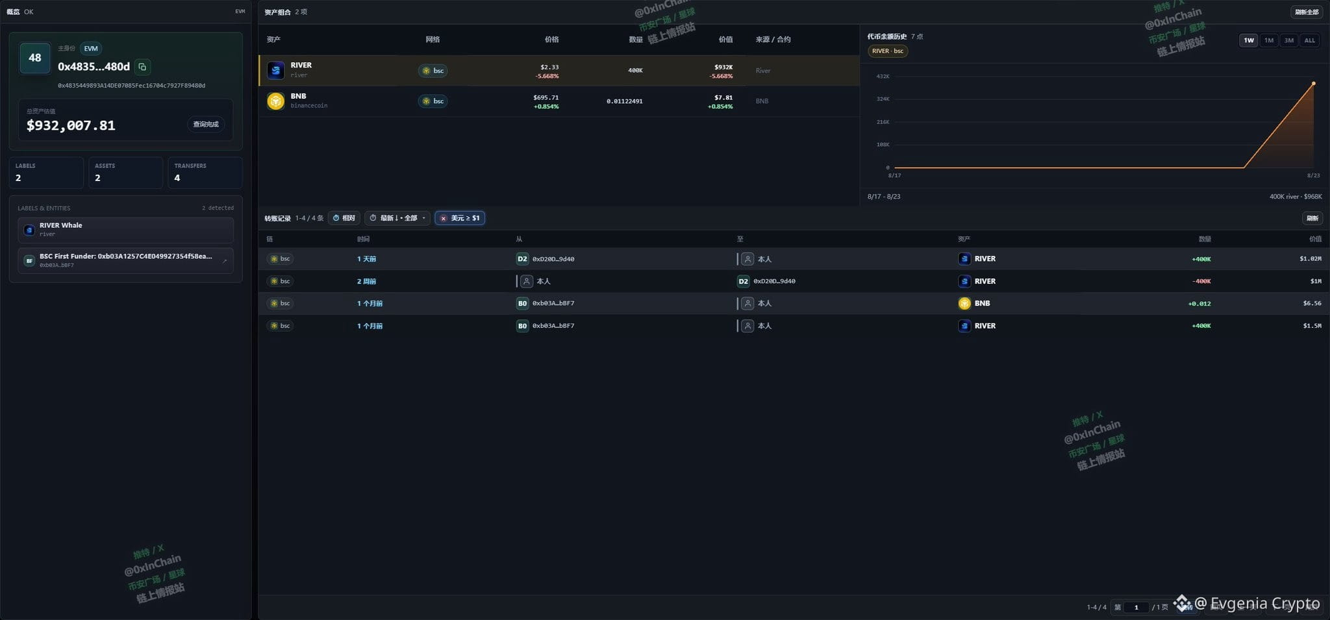Click the +0.012 BNB transfer amount
Viewport: 1330px width, 620px height.
pyautogui.click(x=1199, y=303)
